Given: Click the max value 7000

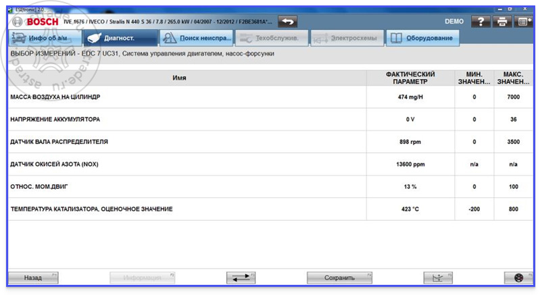Looking at the screenshot, I should [x=513, y=97].
